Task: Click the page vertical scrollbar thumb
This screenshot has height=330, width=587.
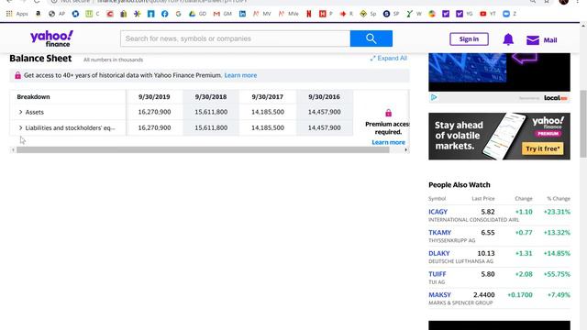Action: tap(583, 124)
